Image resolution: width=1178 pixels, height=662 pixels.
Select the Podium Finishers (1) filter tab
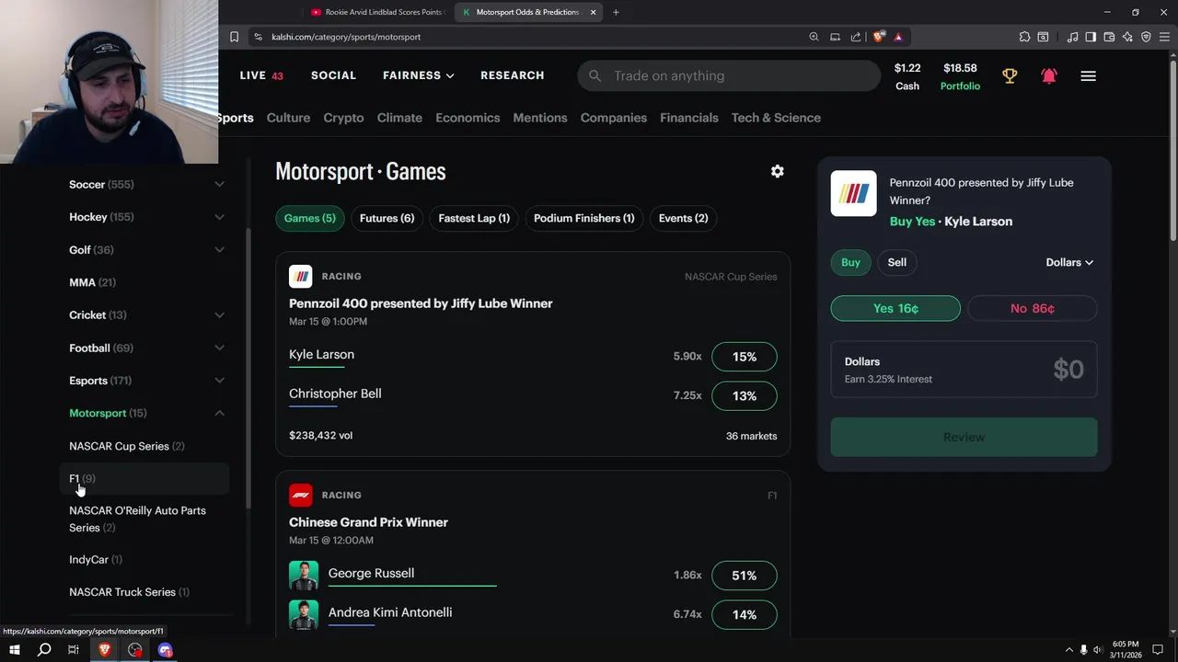[583, 218]
